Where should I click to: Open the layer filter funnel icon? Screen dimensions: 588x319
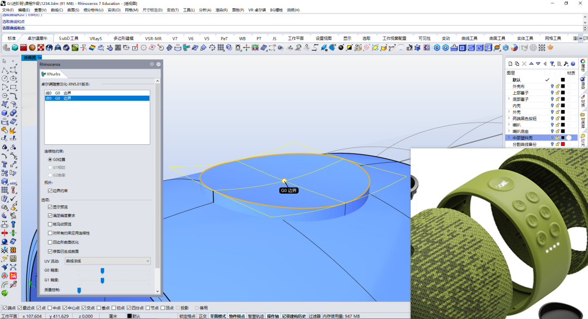pos(552,64)
